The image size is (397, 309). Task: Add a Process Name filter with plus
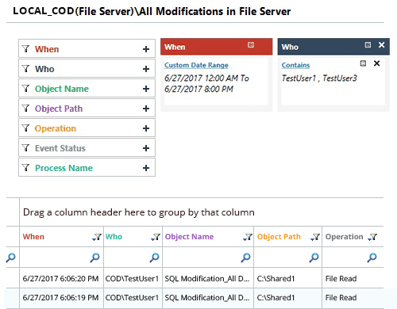click(146, 168)
